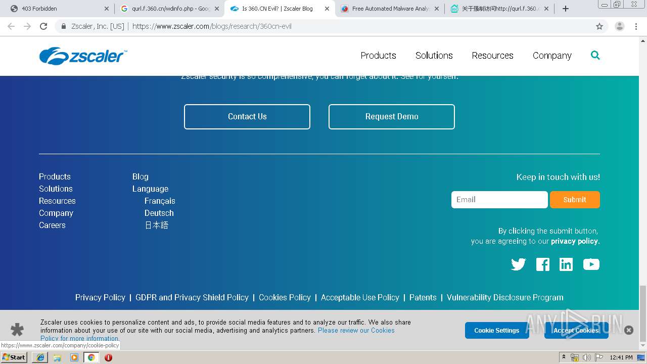Image resolution: width=647 pixels, height=364 pixels.
Task: Open the Products menu in header
Action: pyautogui.click(x=378, y=56)
